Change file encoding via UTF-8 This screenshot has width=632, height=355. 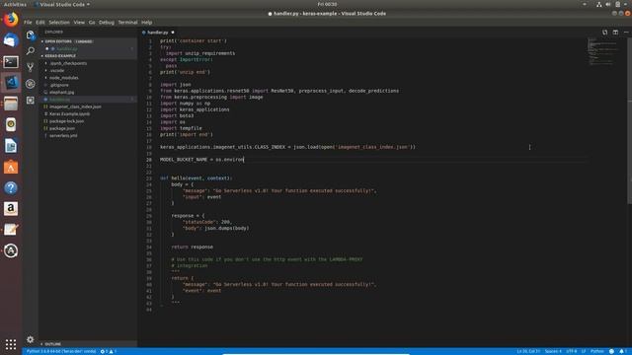click(x=572, y=351)
